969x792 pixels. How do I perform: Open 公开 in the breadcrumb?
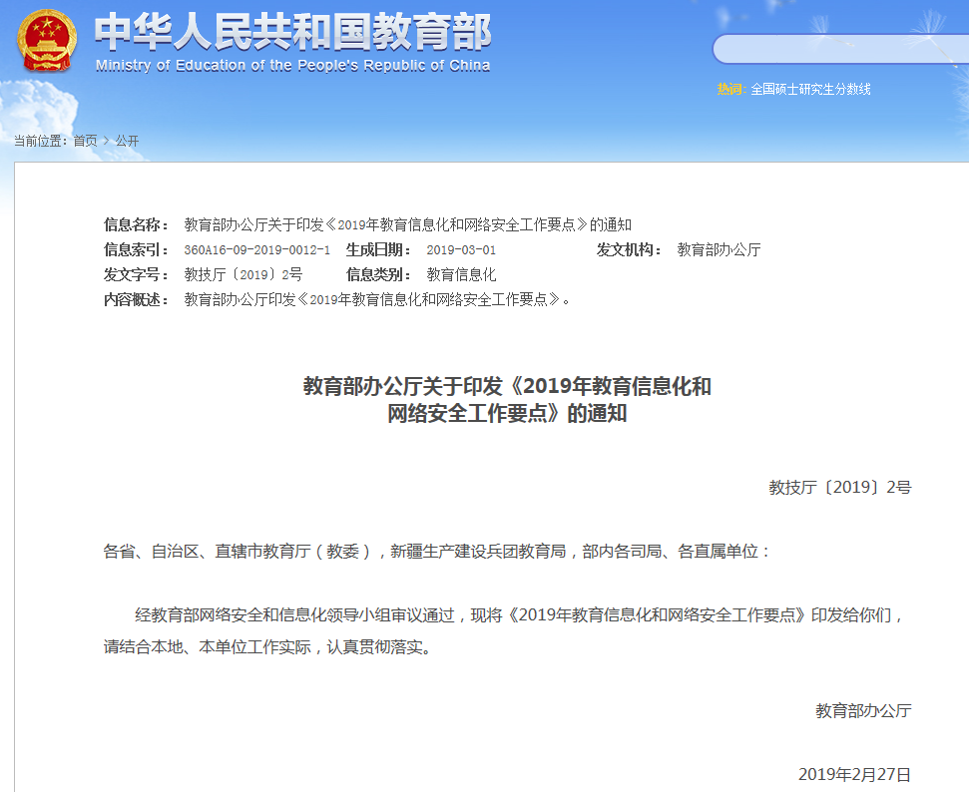tap(127, 141)
